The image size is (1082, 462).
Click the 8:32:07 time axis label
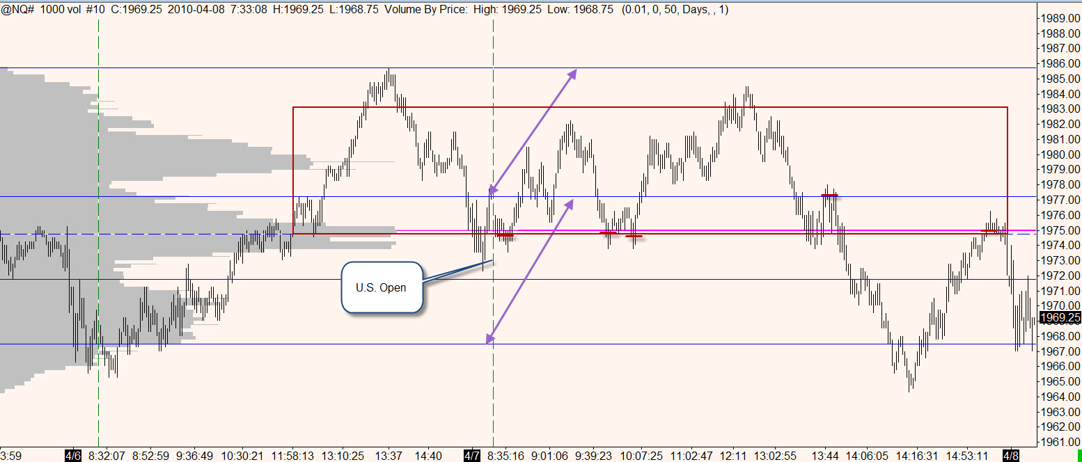coord(107,456)
